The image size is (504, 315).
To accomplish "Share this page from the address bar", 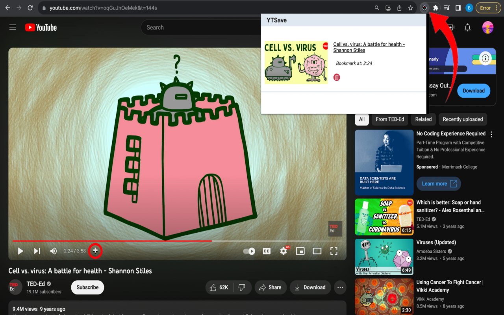I will point(399,8).
